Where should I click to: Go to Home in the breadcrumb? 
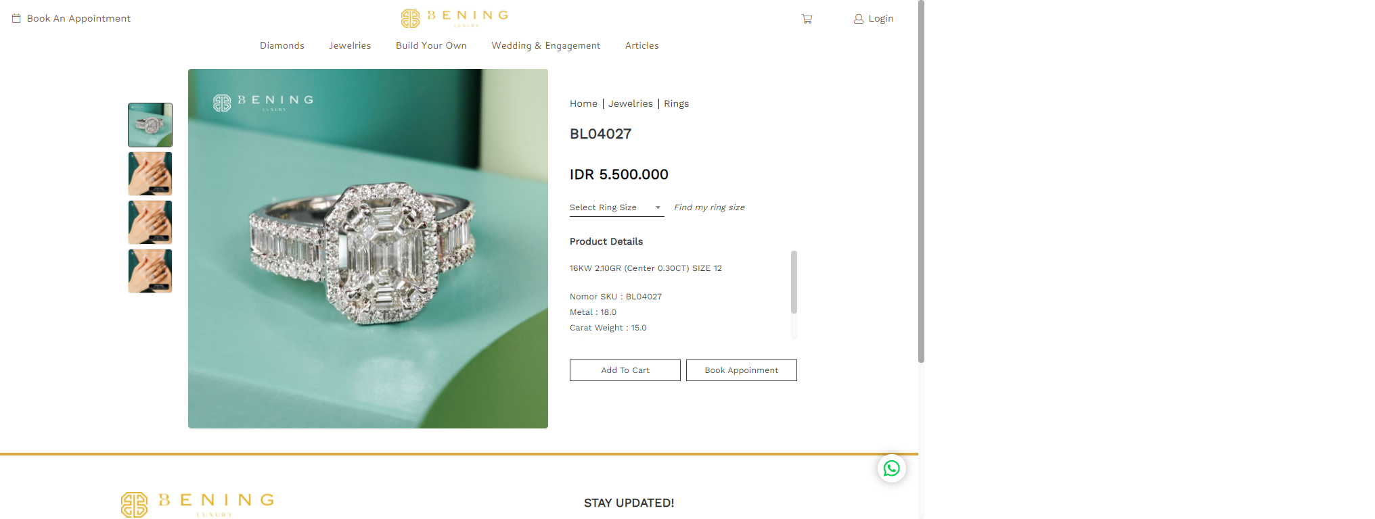[x=583, y=103]
